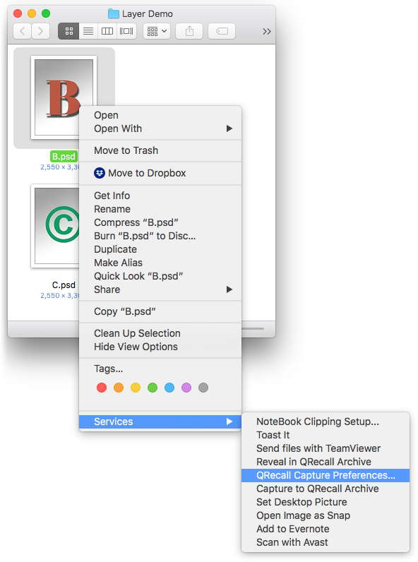Choose Duplicate

(160, 249)
